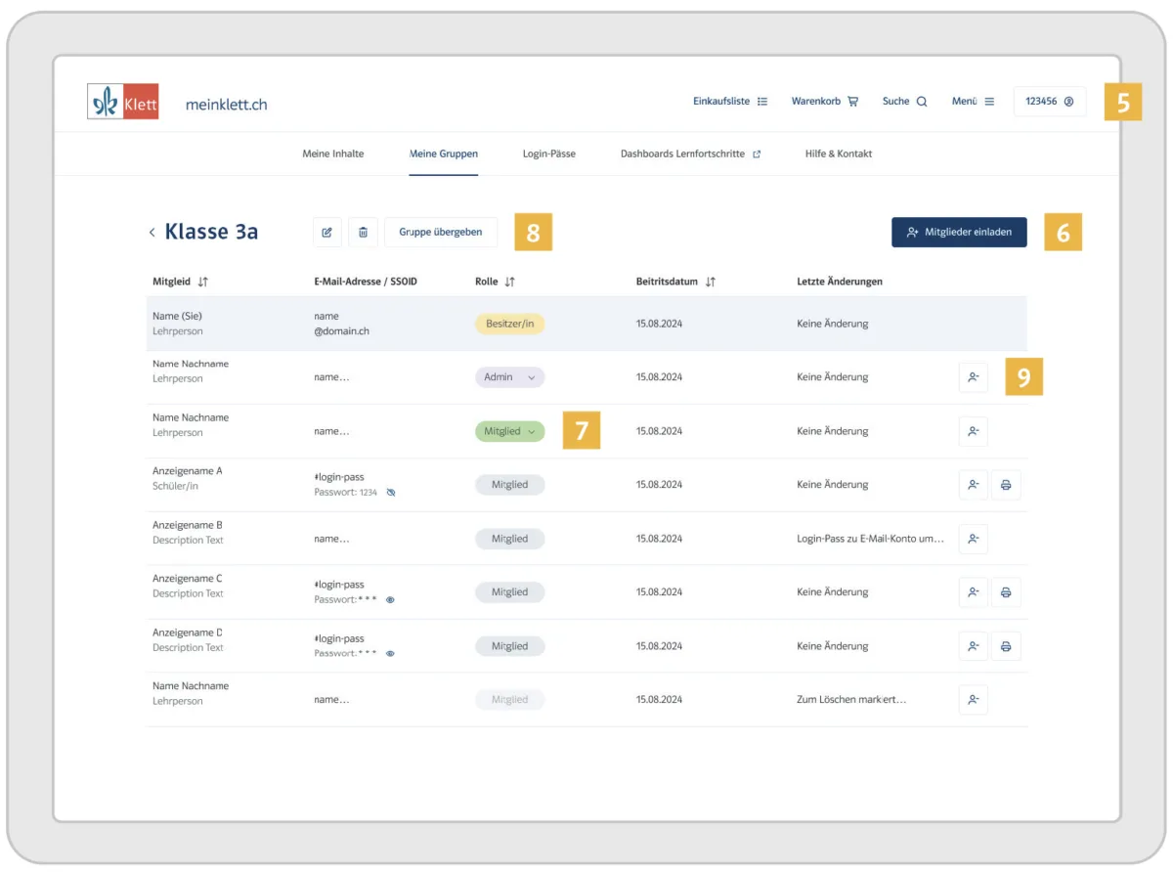Show password for Anzeigename C
The image size is (1173, 872).
coord(391,600)
